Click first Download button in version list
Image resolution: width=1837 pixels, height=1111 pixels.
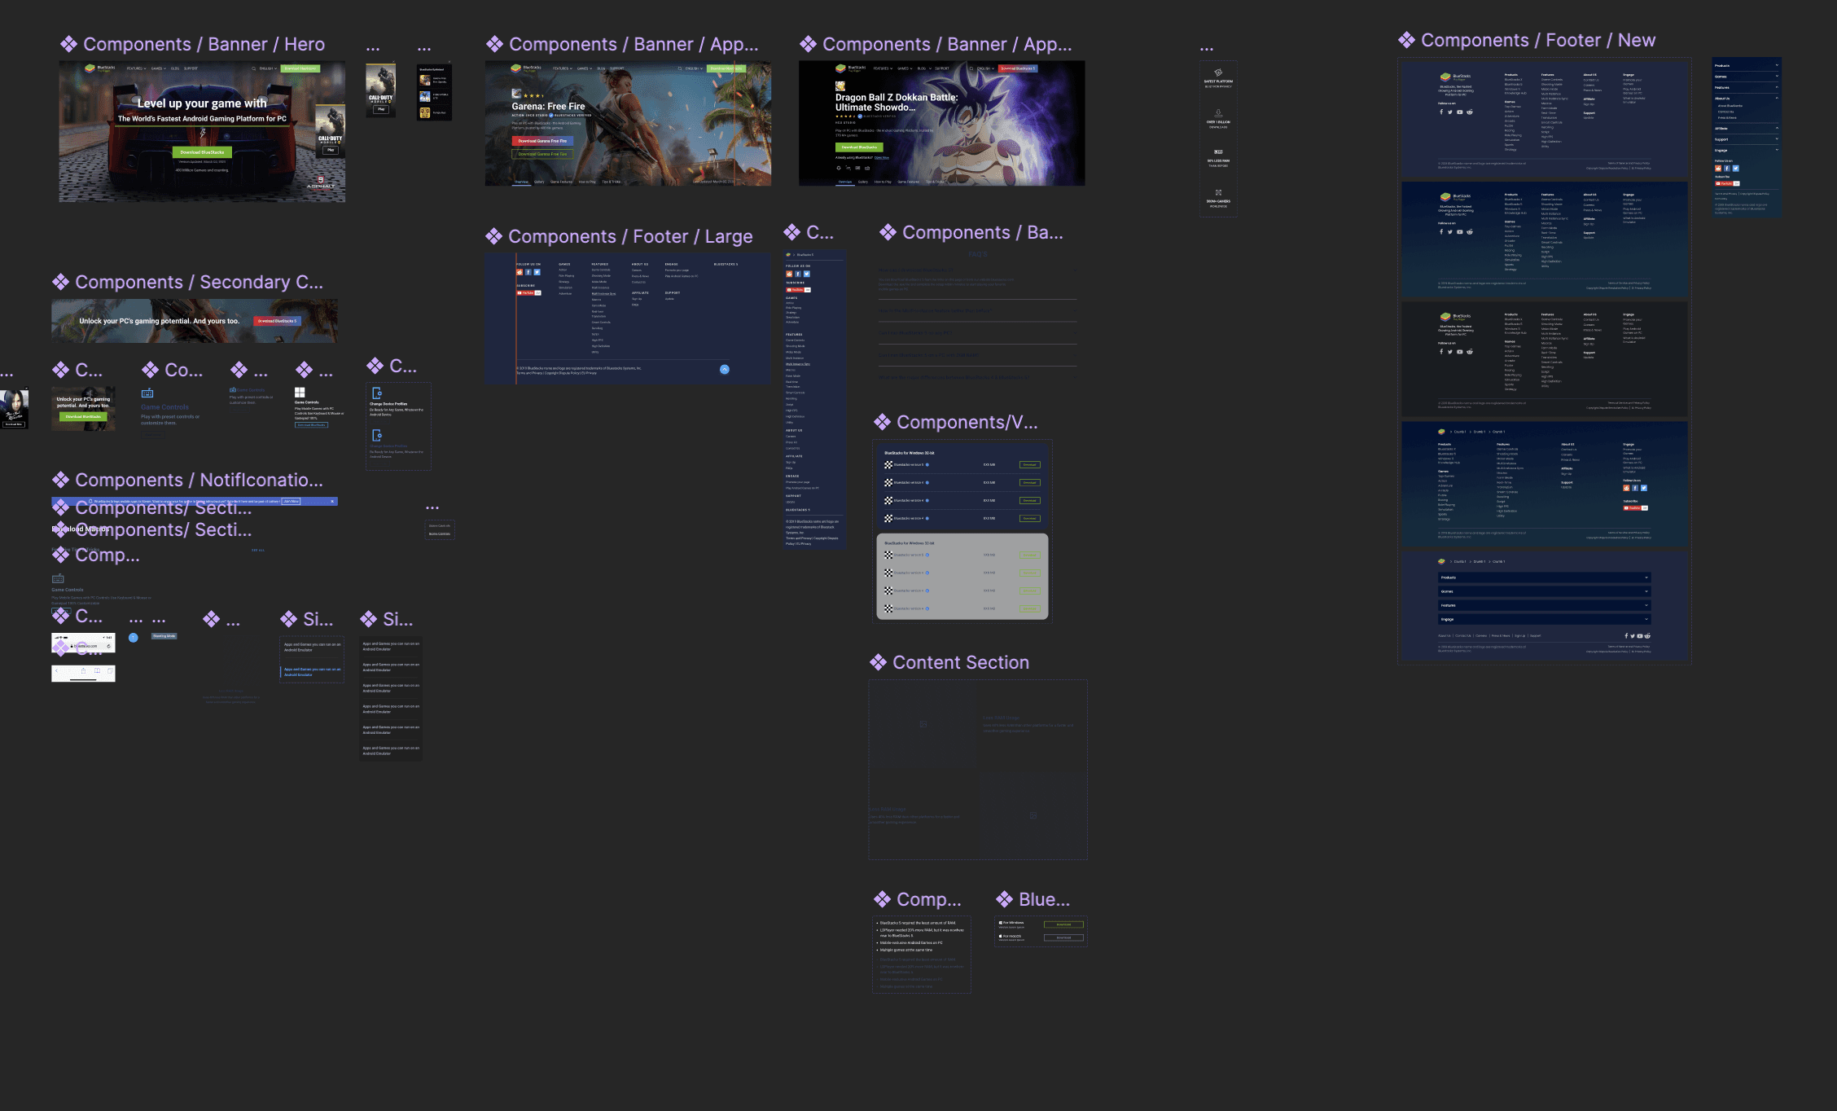tap(1029, 465)
